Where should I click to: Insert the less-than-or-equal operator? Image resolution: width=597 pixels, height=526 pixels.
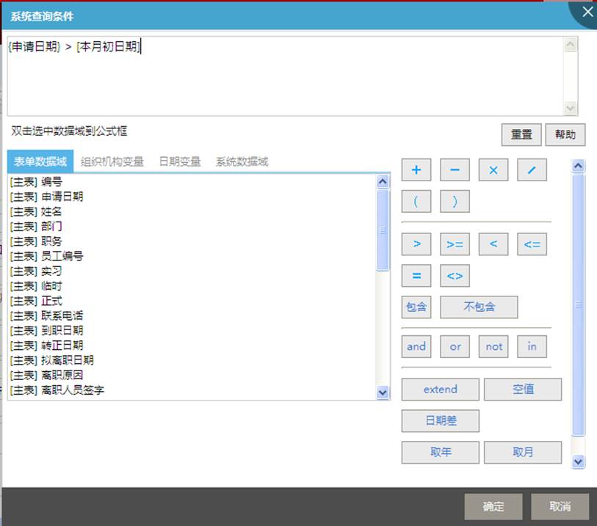(x=532, y=244)
